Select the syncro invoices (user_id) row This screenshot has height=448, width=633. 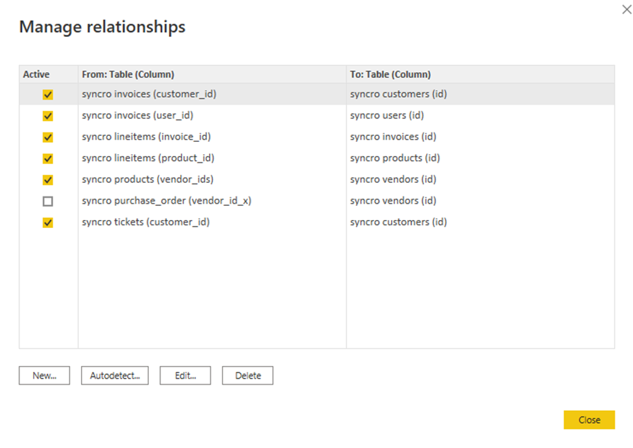pyautogui.click(x=317, y=116)
